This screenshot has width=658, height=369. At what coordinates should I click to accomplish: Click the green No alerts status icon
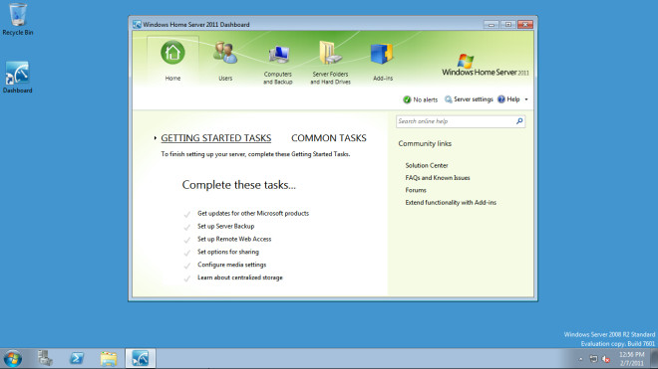coord(407,99)
